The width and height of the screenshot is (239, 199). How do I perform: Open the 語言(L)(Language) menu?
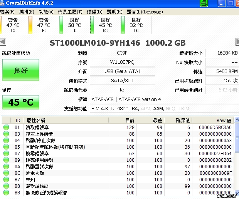(145, 12)
